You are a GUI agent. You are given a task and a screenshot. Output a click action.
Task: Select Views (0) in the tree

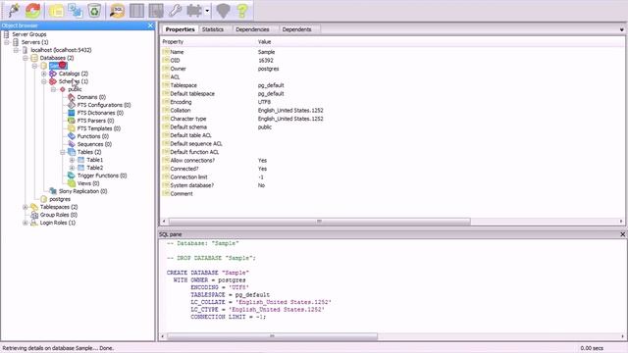pos(88,183)
